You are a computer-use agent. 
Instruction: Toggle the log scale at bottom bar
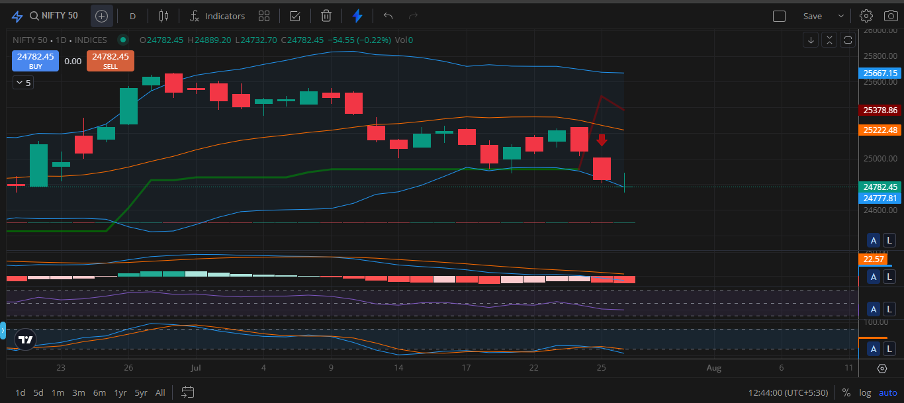[x=865, y=392]
